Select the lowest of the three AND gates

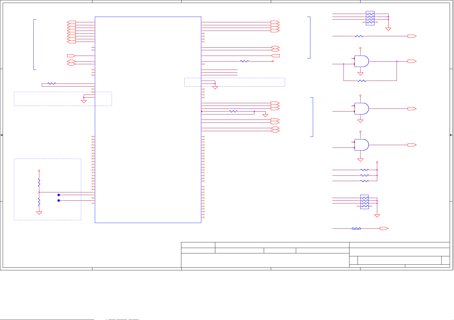[362, 145]
